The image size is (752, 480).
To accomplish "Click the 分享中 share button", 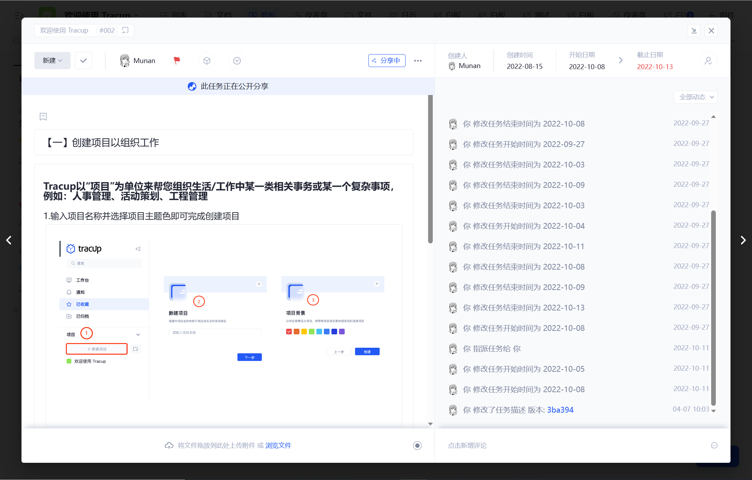I will tap(387, 61).
